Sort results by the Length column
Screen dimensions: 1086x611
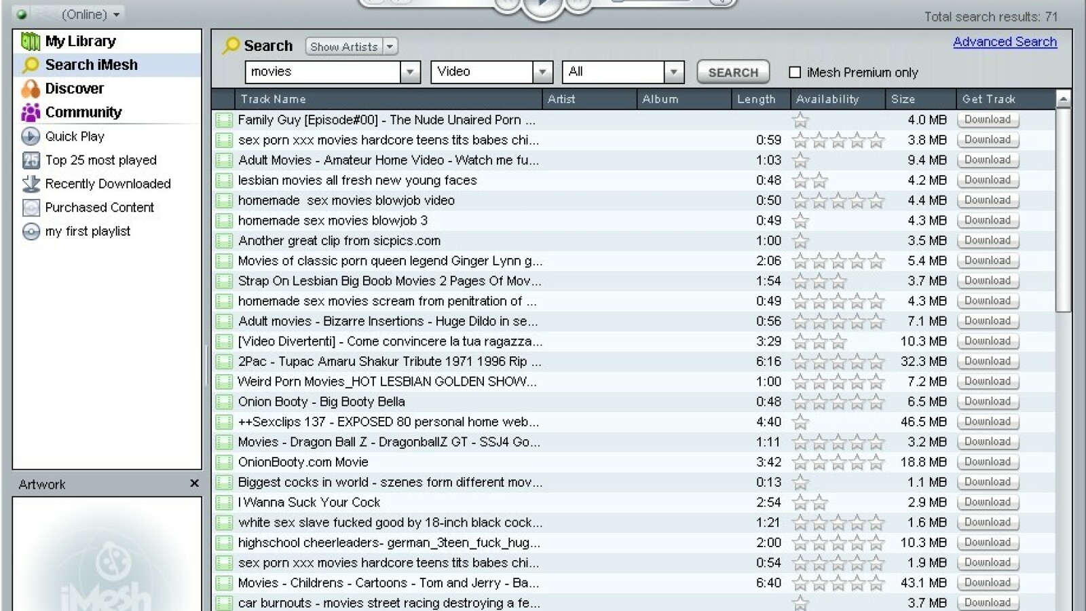pos(756,99)
